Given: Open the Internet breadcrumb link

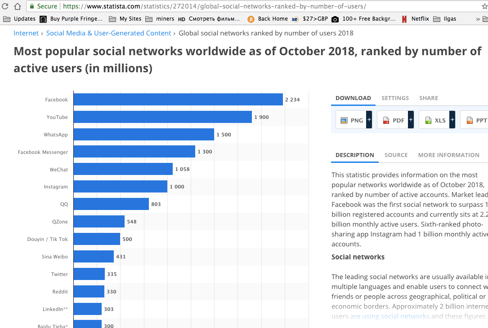Looking at the screenshot, I should point(26,33).
